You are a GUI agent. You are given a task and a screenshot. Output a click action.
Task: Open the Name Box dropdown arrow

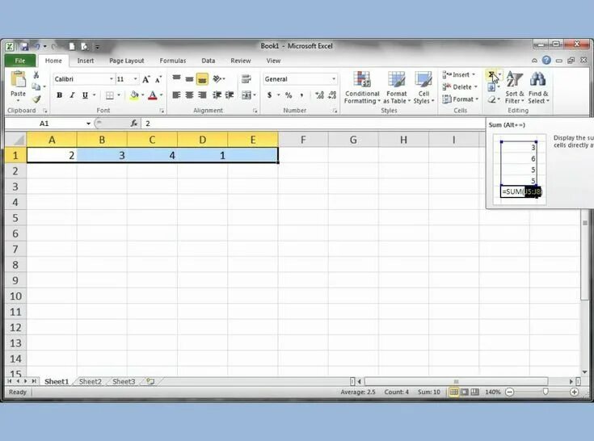(x=88, y=124)
